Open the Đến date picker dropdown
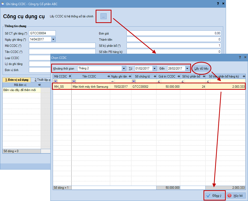Screen dimensions: 248x201 [x=187, y=69]
